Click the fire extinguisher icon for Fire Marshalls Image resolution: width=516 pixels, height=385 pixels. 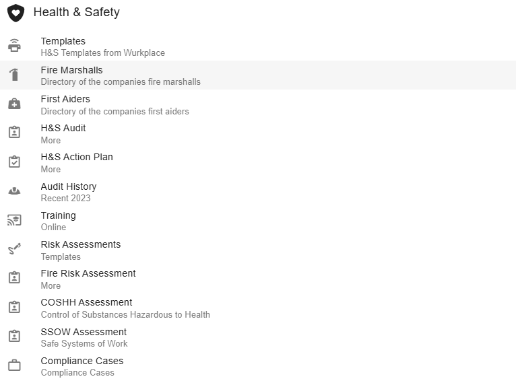(x=14, y=75)
